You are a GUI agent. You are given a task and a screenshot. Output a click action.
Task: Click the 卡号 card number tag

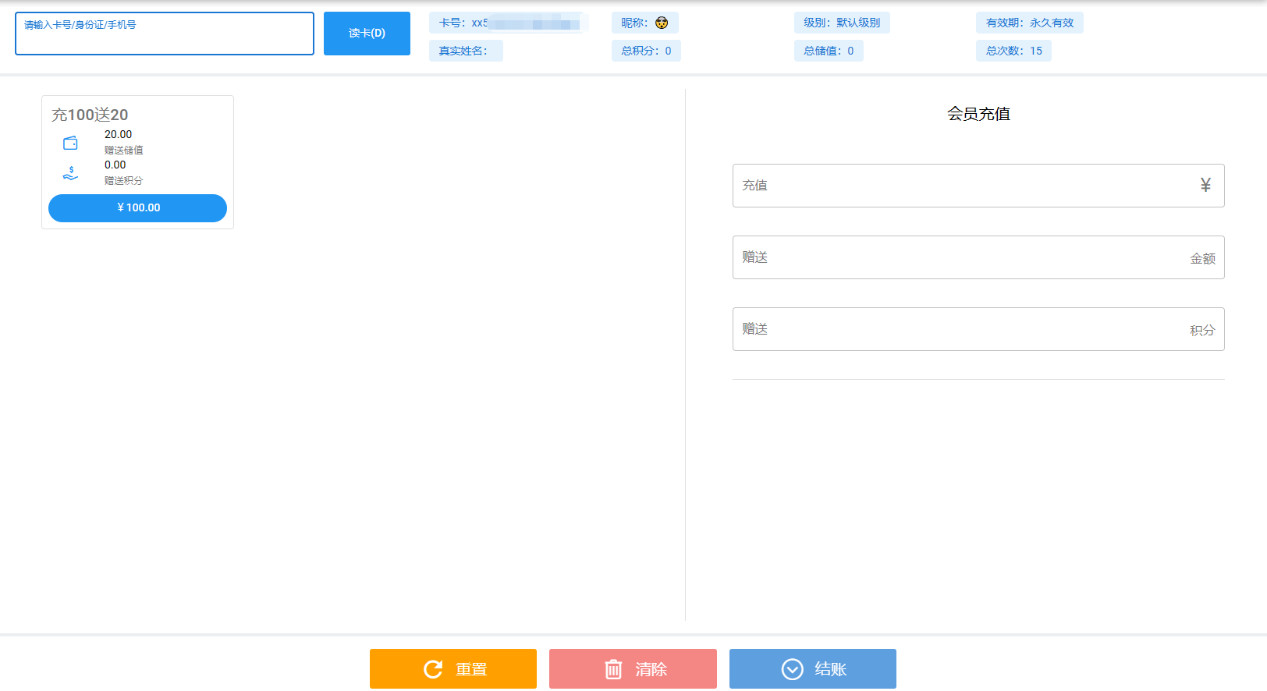(x=509, y=23)
